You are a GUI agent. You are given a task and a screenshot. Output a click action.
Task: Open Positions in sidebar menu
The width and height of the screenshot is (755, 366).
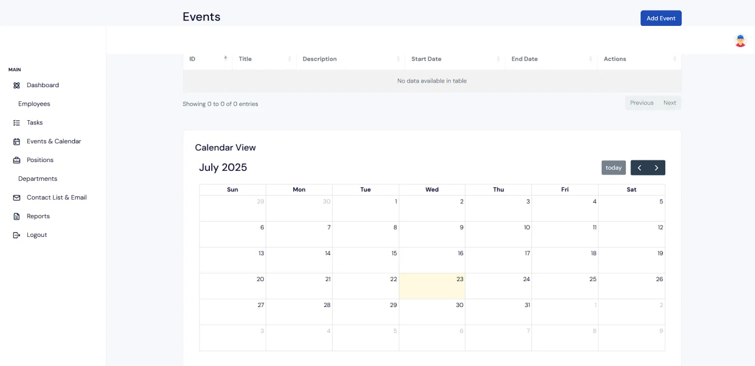(x=40, y=160)
